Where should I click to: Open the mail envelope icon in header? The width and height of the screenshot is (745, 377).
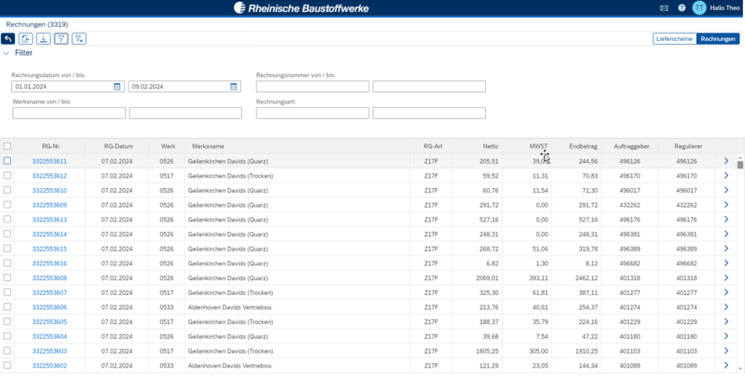(664, 7)
